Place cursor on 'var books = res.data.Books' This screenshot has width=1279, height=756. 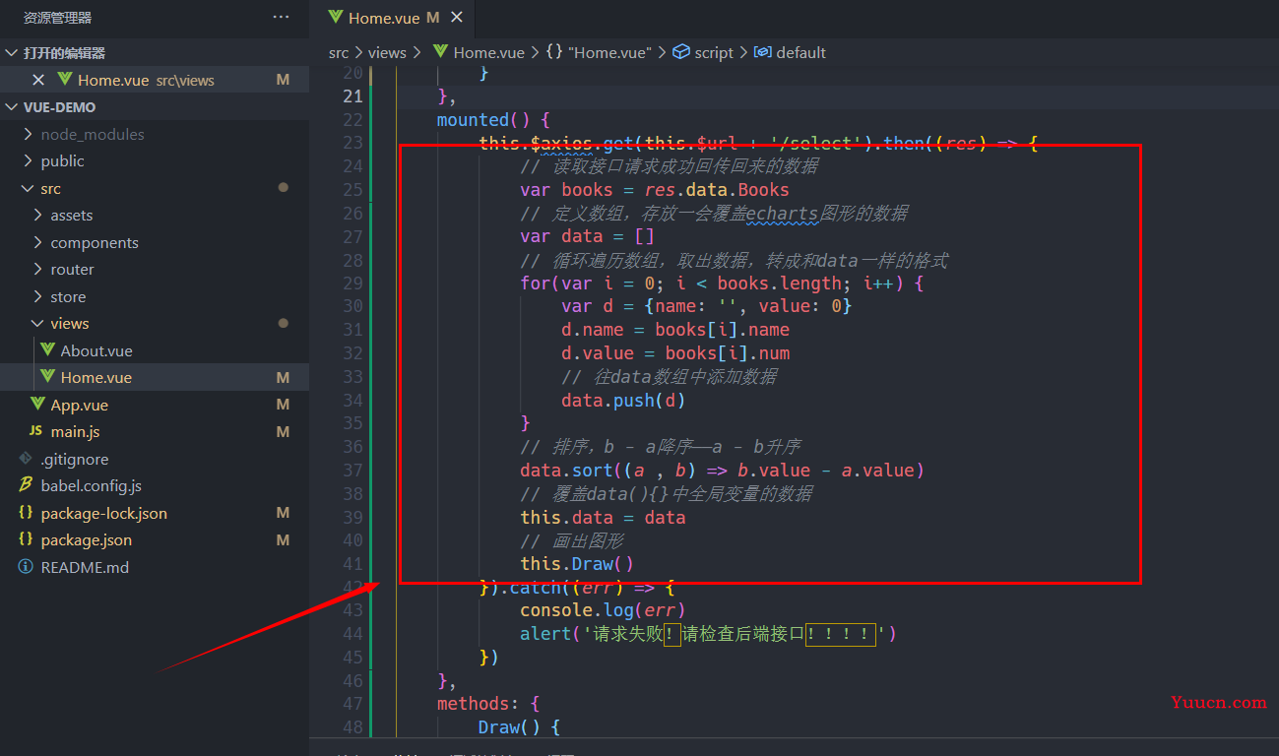(655, 190)
